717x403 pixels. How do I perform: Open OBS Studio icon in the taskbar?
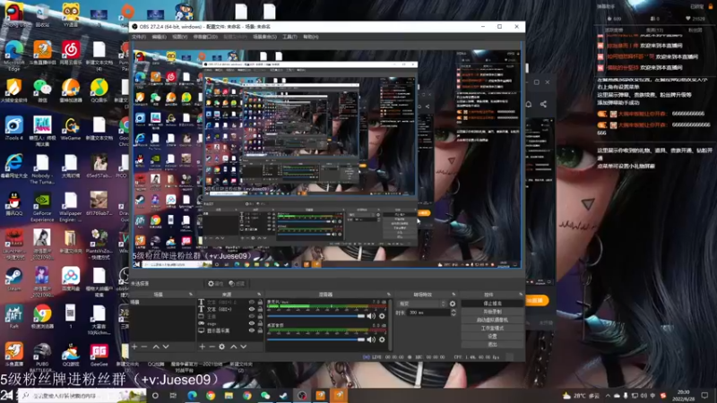coord(302,396)
